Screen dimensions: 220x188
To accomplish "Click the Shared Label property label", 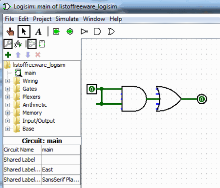I will coord(19,160).
